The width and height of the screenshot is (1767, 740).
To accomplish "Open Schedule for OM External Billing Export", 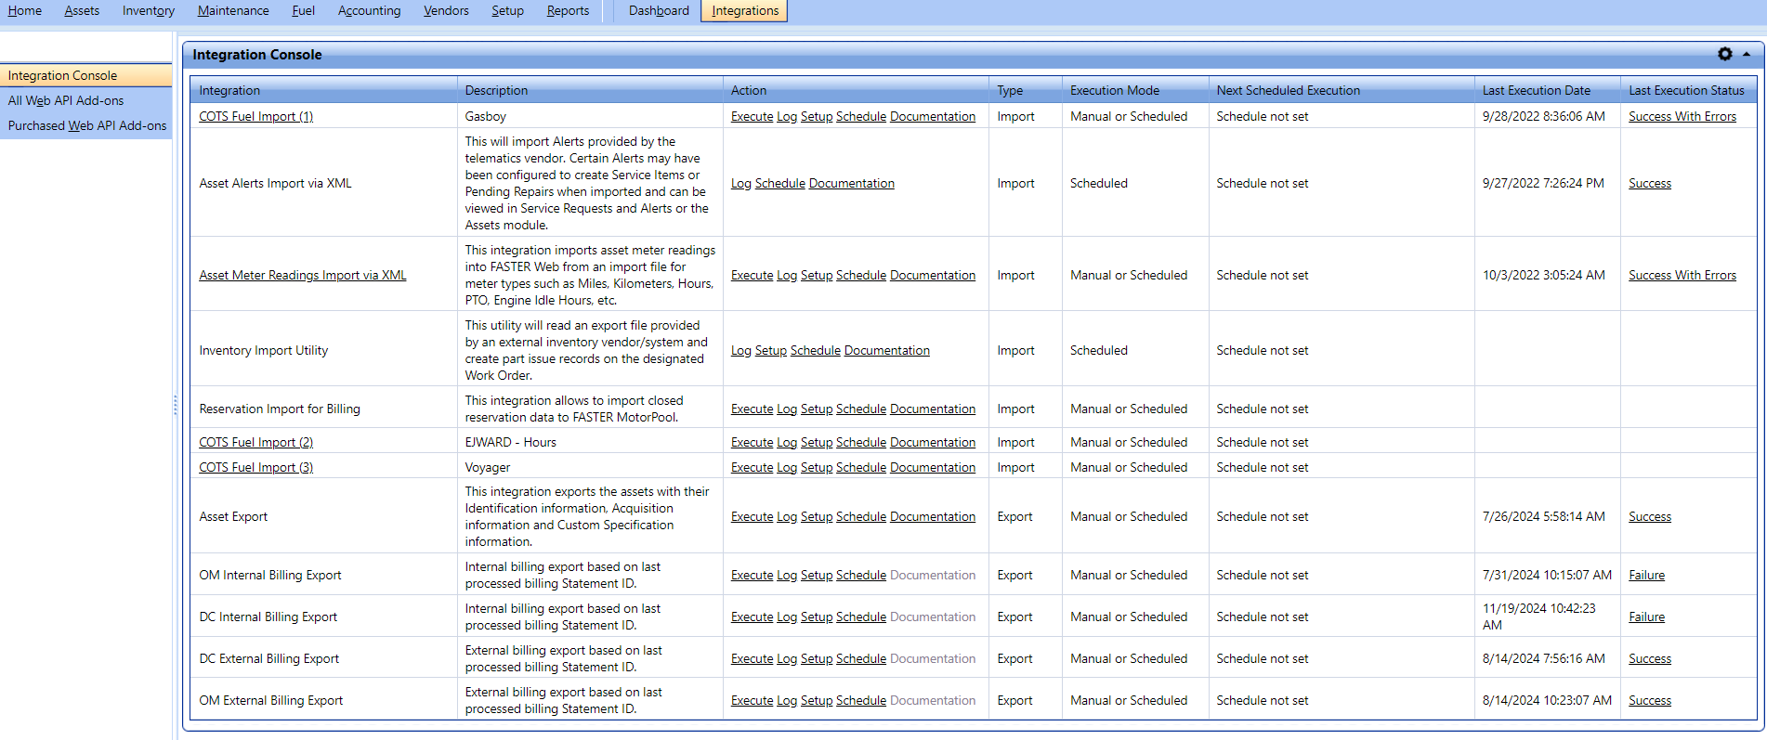I will tap(861, 700).
